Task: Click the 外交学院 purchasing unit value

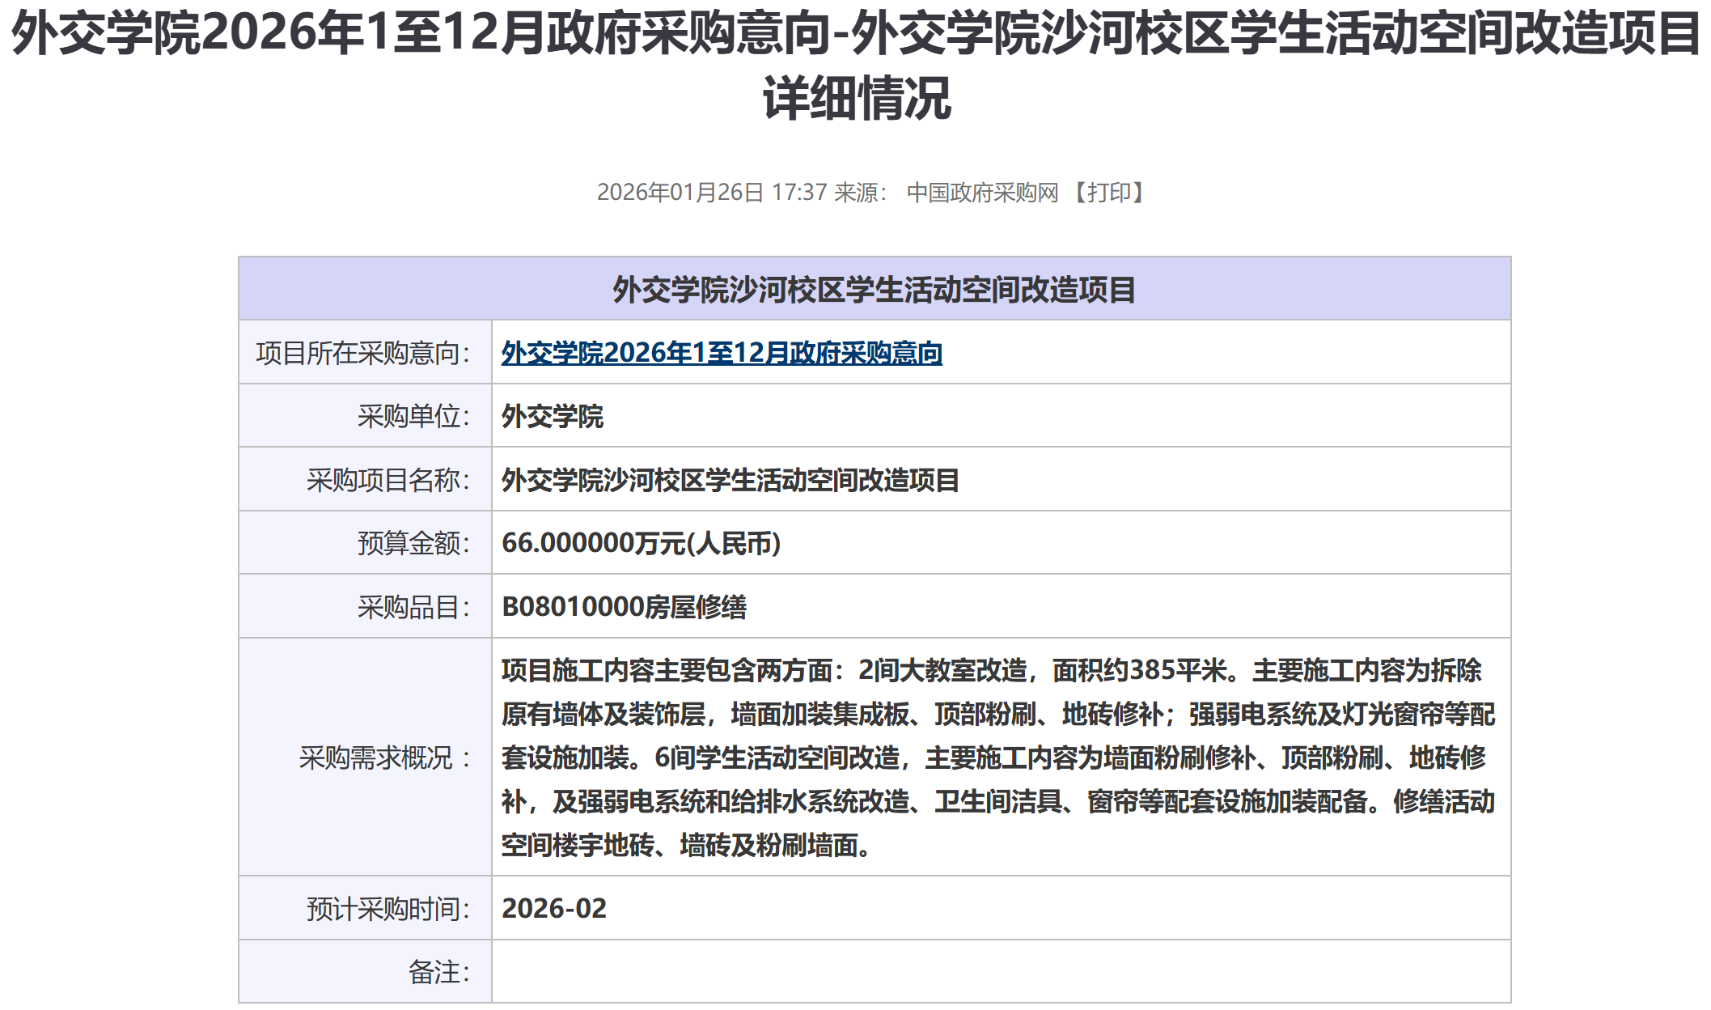Action: (553, 417)
